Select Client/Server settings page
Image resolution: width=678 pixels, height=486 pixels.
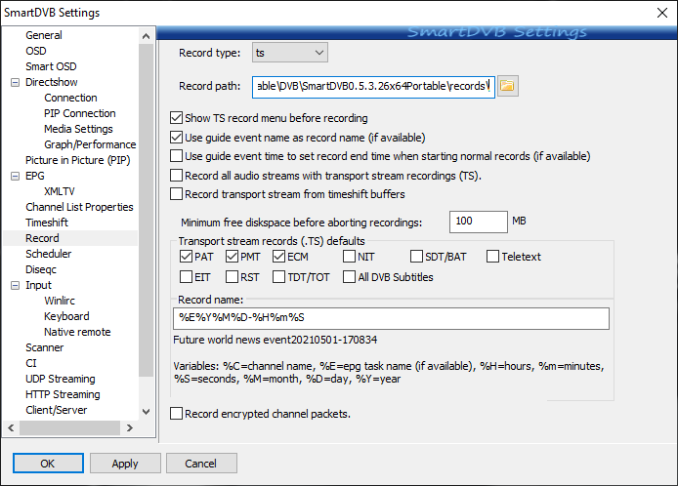(x=57, y=410)
